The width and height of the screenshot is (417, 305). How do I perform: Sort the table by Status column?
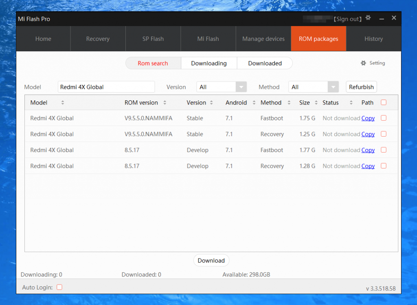pos(351,103)
